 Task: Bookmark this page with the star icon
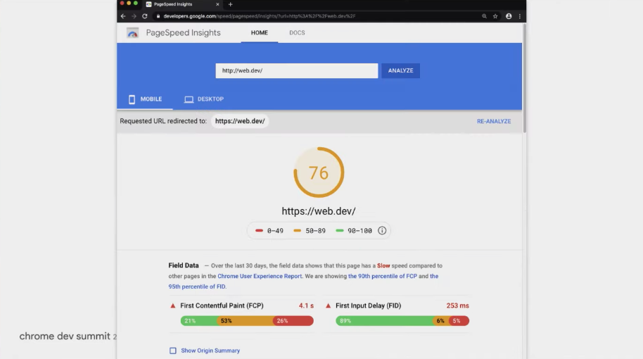pos(495,16)
